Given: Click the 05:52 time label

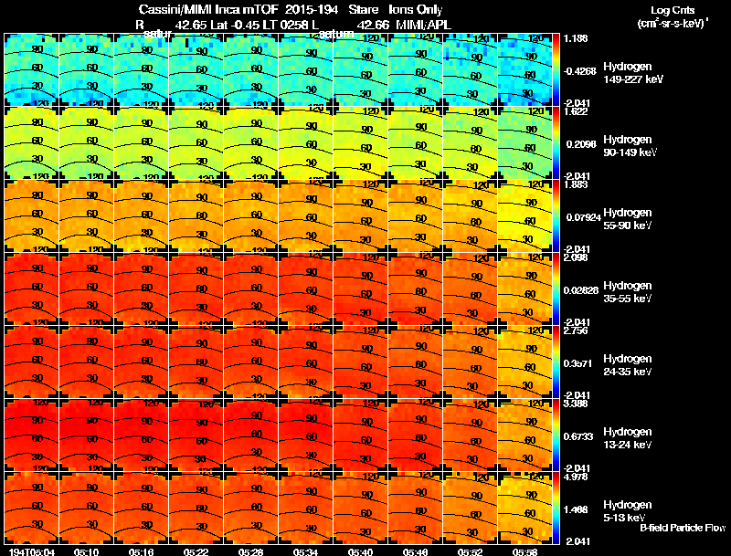Looking at the screenshot, I should click(x=470, y=551).
